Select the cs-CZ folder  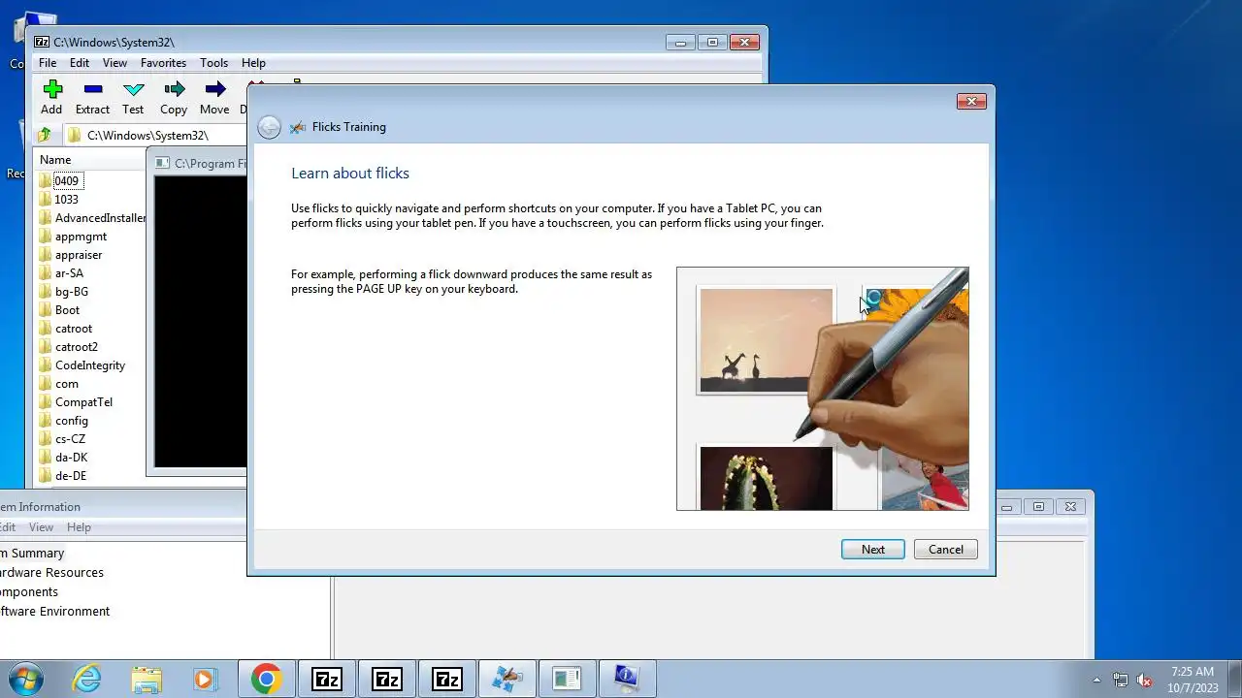coord(70,438)
